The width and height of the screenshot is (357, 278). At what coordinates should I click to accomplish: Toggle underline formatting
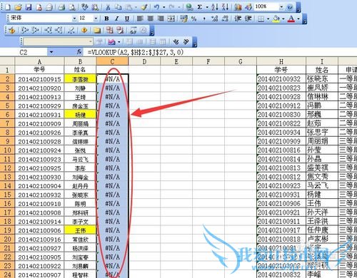[x=127, y=19]
